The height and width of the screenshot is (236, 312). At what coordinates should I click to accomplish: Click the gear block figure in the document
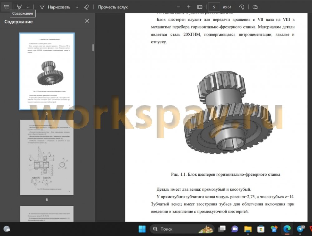(228, 112)
